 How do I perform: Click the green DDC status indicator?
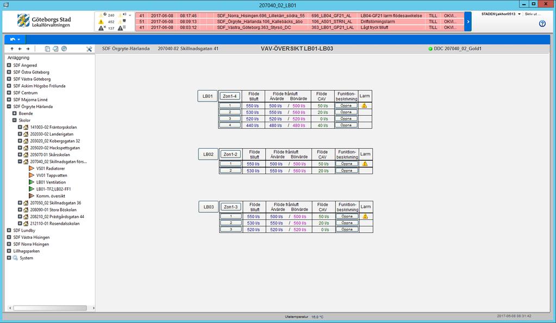[x=430, y=49]
